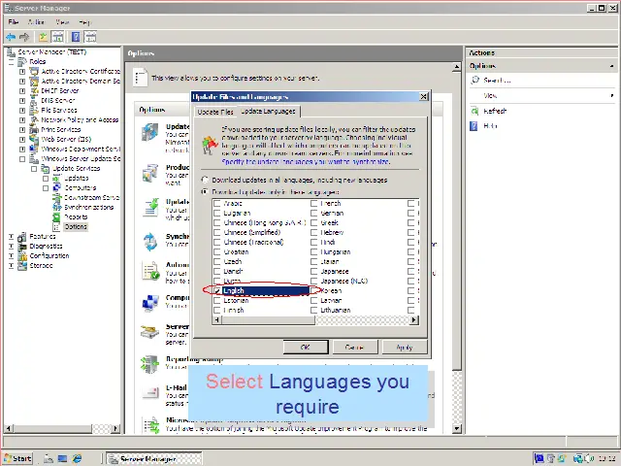The height and width of the screenshot is (466, 621).
Task: Open the Synchronizations node icon
Action: pos(58,207)
